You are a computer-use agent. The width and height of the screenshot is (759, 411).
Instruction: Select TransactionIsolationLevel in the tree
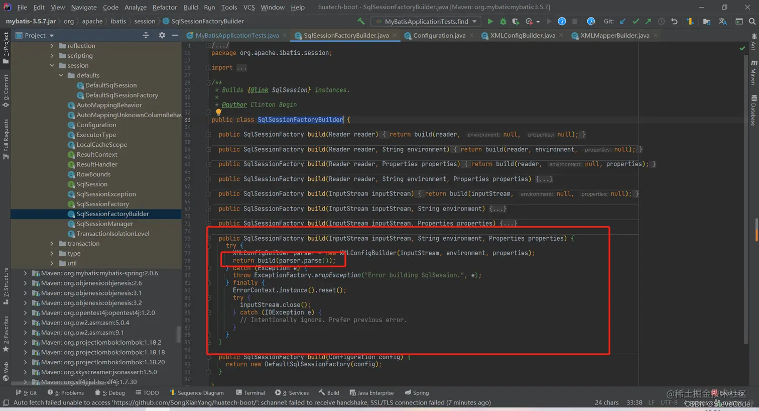(x=113, y=234)
